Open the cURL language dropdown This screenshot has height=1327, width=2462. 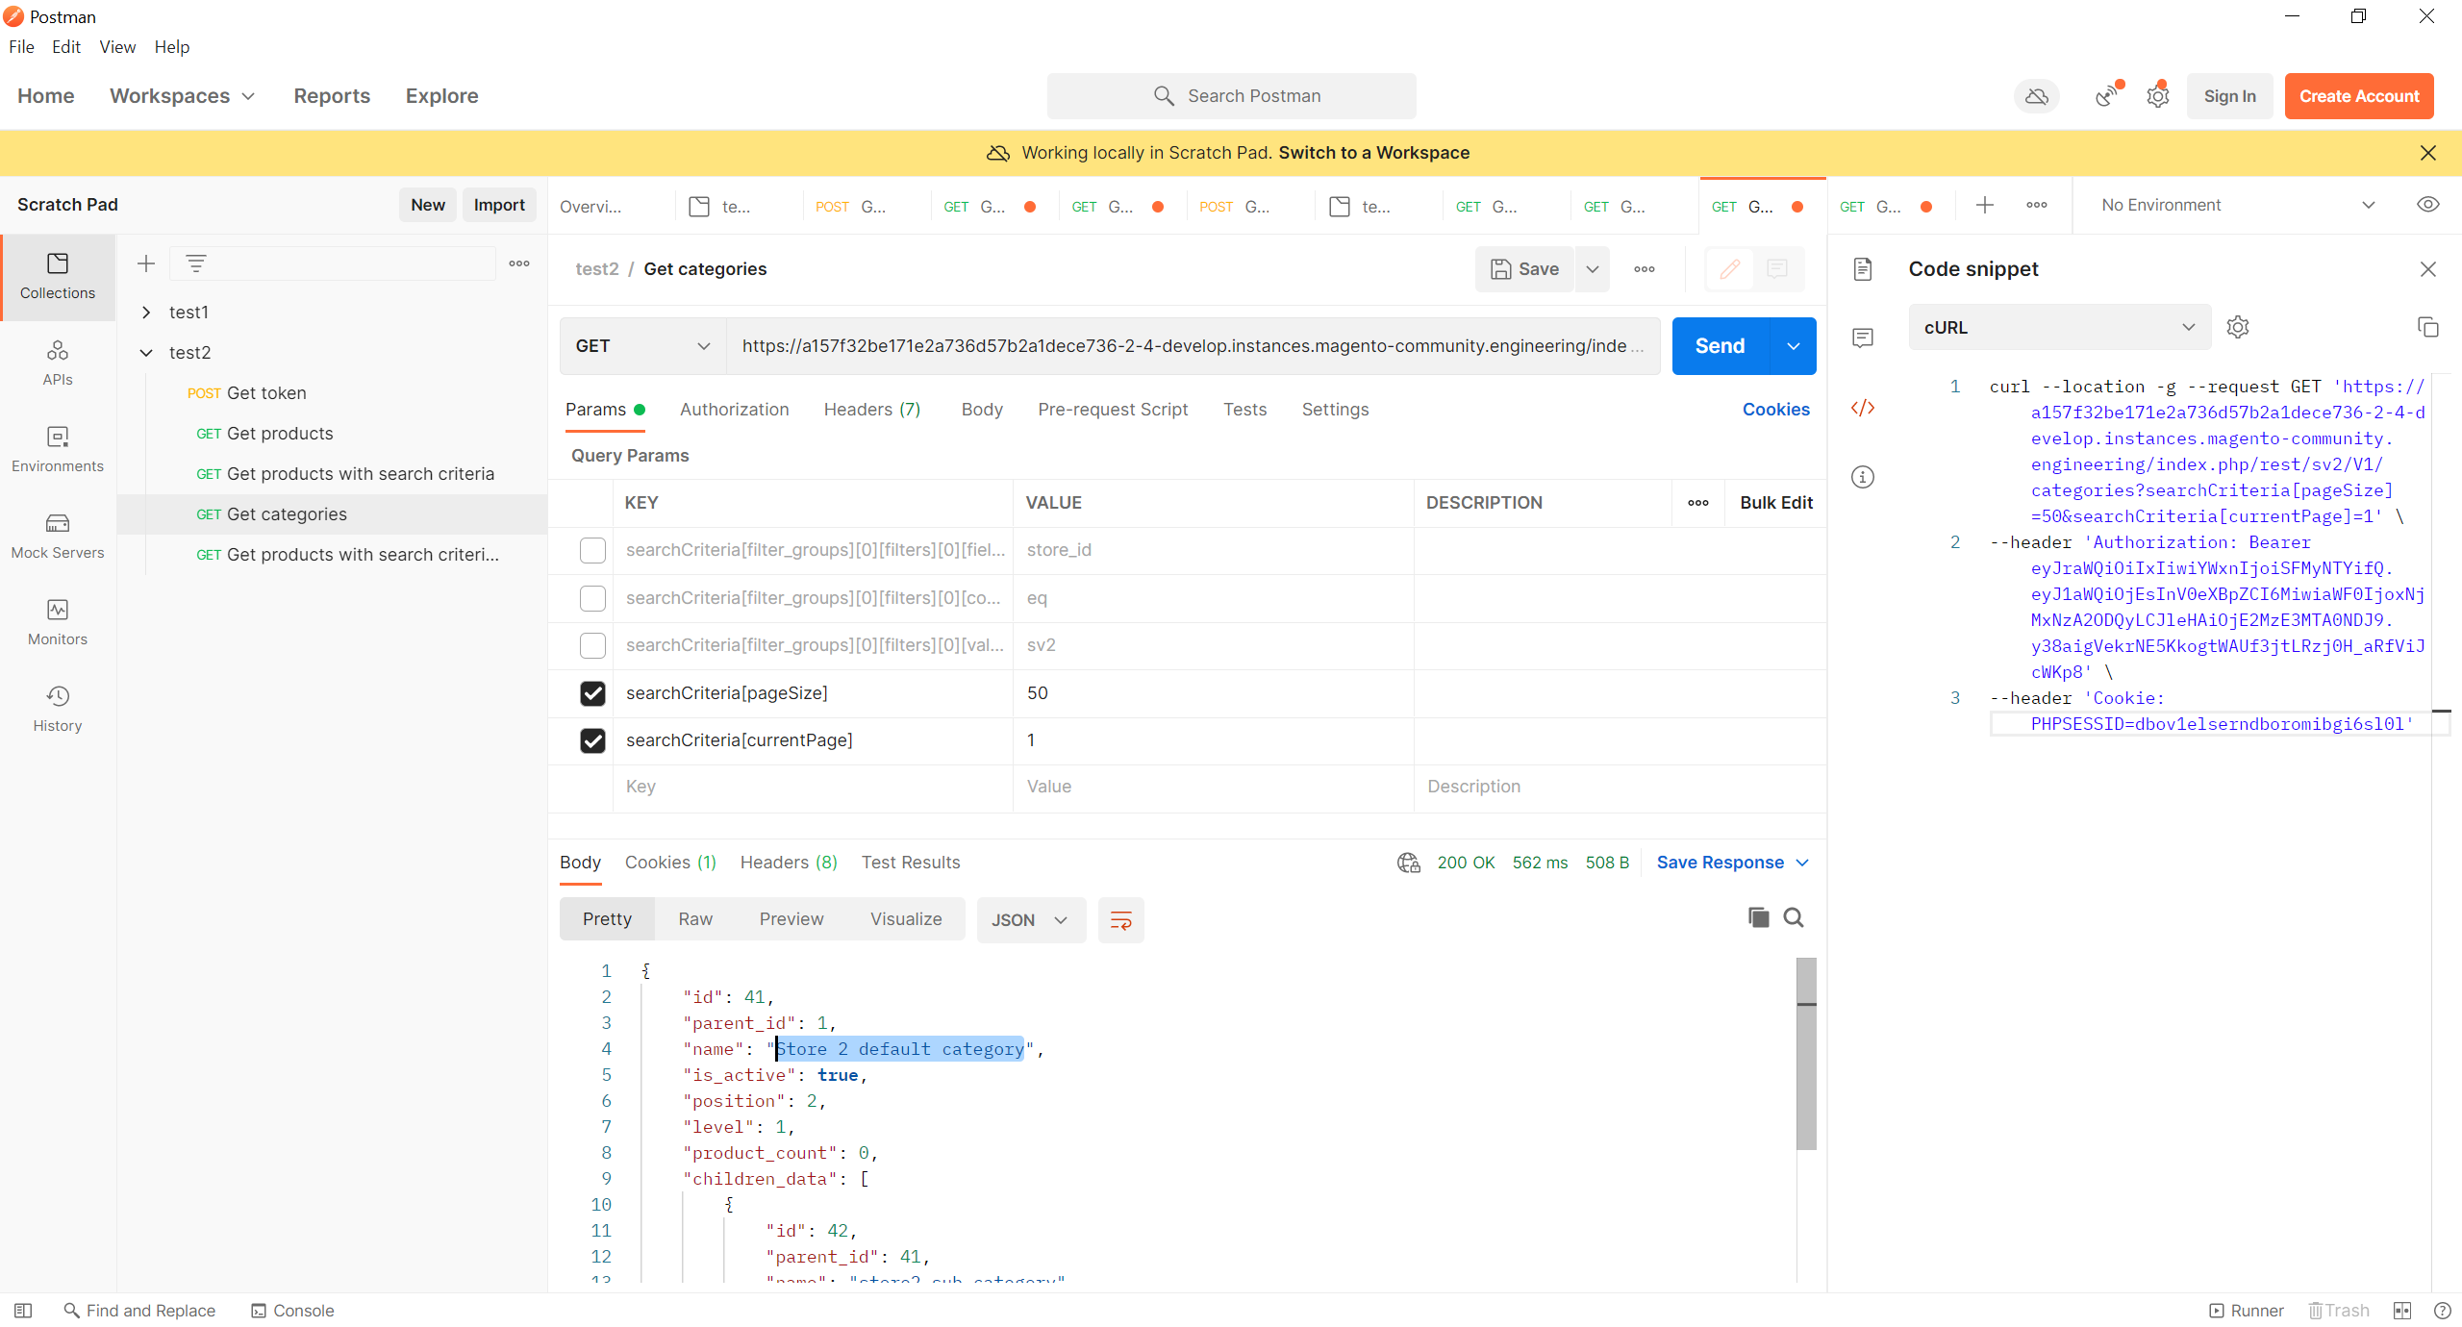tap(2060, 327)
